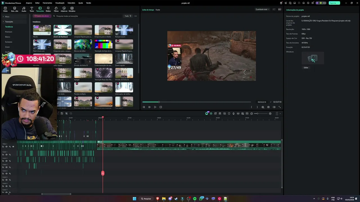This screenshot has width=360, height=202.
Task: Click the Exportar button
Action: coord(334,3)
